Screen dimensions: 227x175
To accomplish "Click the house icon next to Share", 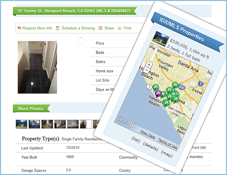I will click(x=100, y=28).
